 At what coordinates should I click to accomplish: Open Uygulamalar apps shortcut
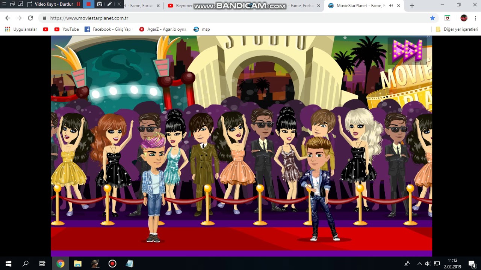[21, 29]
